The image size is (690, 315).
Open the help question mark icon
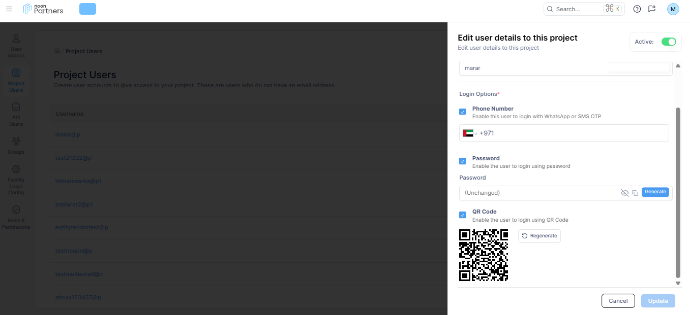637,9
